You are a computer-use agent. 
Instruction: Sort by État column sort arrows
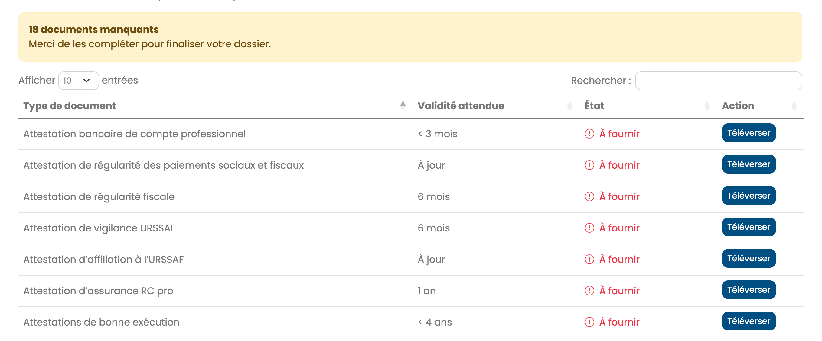tap(707, 106)
